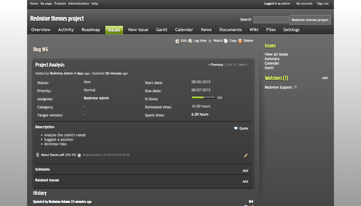Open the My account link
361x206 pixels.
point(304,4)
